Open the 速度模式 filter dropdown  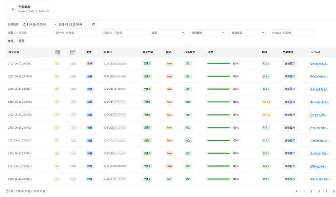click(208, 33)
